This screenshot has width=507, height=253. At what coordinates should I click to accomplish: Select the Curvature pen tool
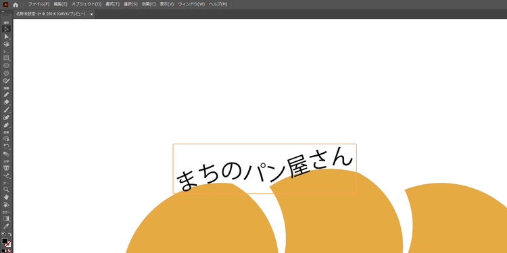click(x=6, y=117)
